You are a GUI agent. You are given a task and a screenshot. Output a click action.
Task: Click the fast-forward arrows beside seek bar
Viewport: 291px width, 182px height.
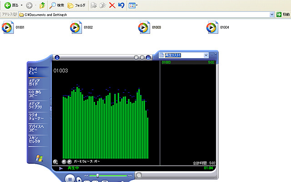[130, 176]
